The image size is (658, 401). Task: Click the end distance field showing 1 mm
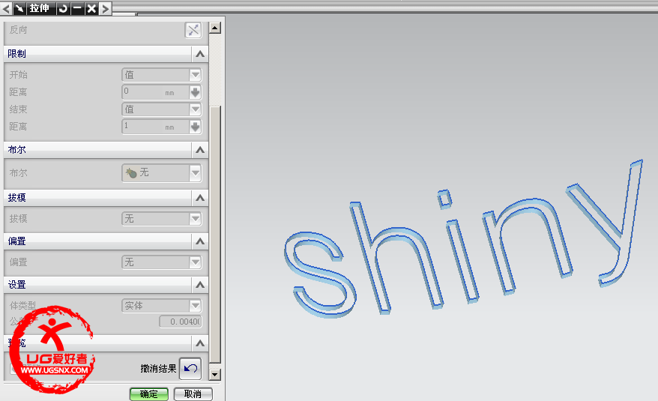pyautogui.click(x=155, y=127)
